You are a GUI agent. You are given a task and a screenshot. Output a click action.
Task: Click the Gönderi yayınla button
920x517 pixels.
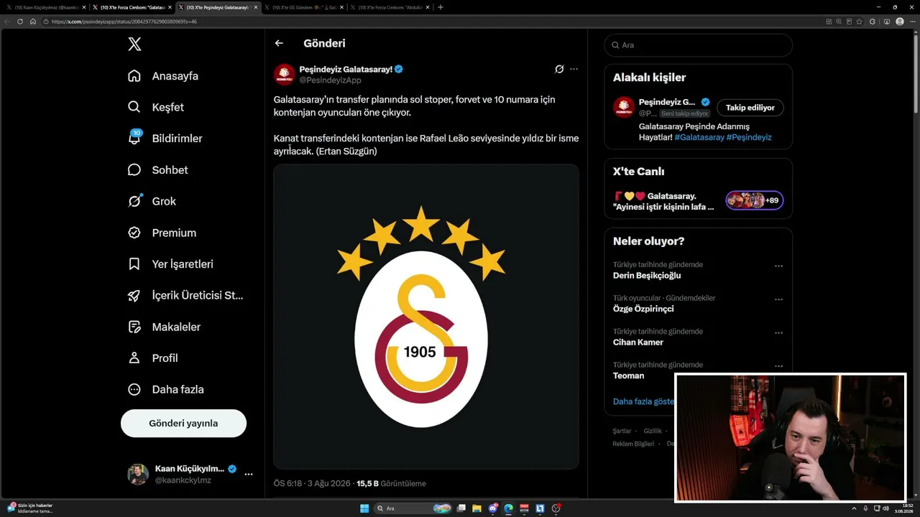pyautogui.click(x=183, y=423)
